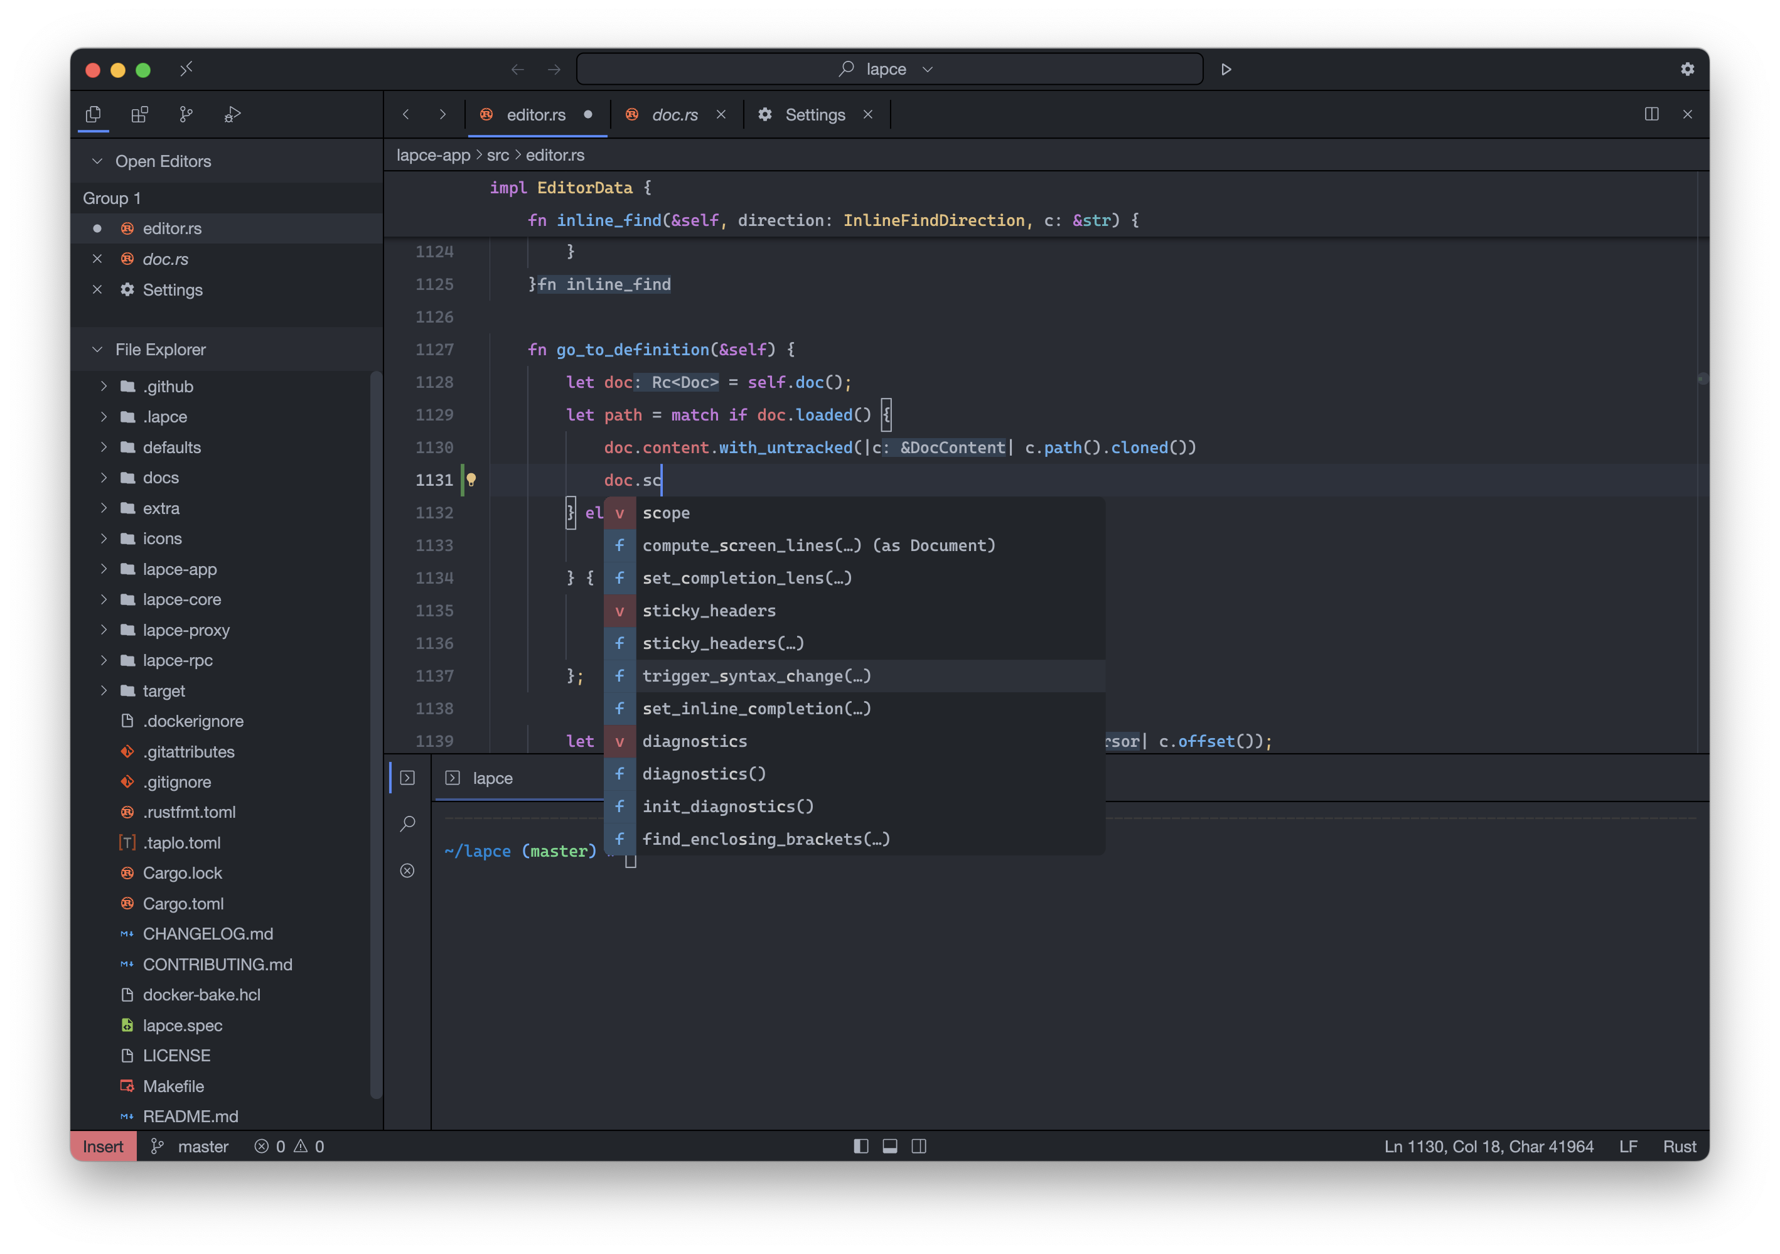
Task: Toggle the right panel visibility
Action: pos(919,1146)
